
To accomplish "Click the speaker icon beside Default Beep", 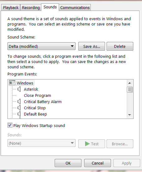I will [x=19, y=114].
